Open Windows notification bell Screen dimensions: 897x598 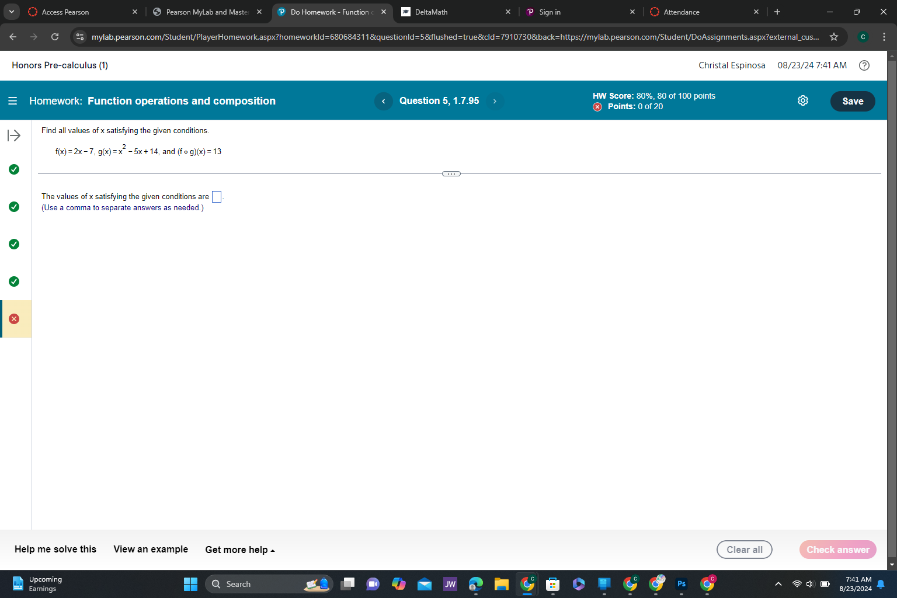(x=881, y=584)
